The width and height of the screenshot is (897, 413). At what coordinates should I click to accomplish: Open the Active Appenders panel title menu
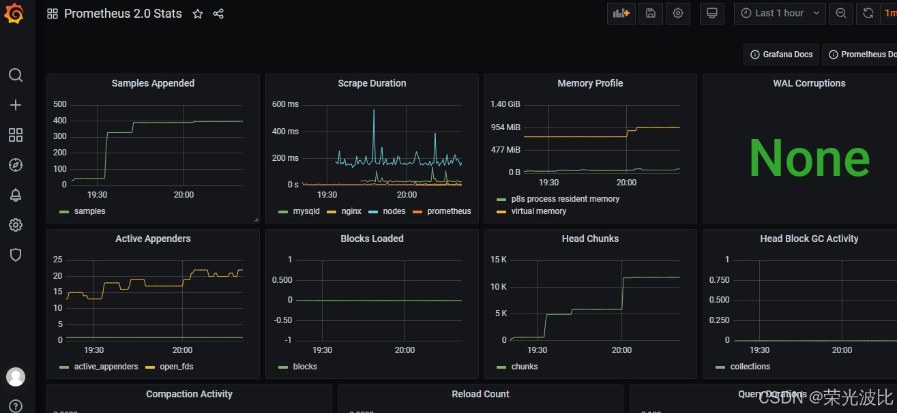(x=153, y=239)
